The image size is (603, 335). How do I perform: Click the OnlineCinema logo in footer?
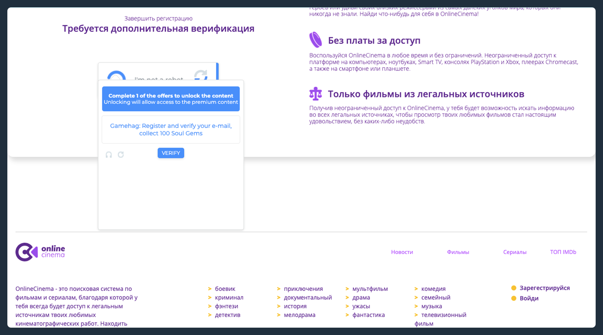tap(40, 252)
